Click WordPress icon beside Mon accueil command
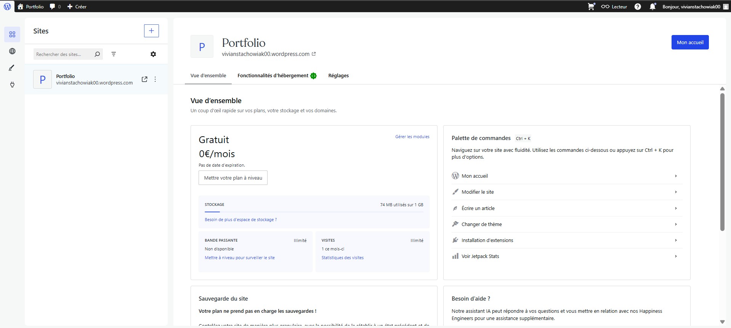Viewport: 731px width, 328px height. pyautogui.click(x=455, y=176)
